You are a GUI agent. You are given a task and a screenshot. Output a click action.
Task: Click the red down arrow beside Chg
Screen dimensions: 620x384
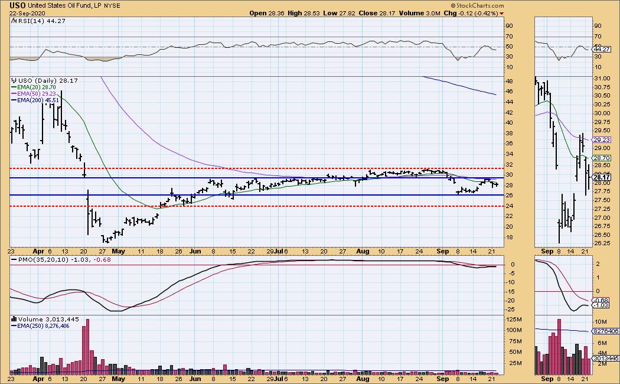coord(502,14)
